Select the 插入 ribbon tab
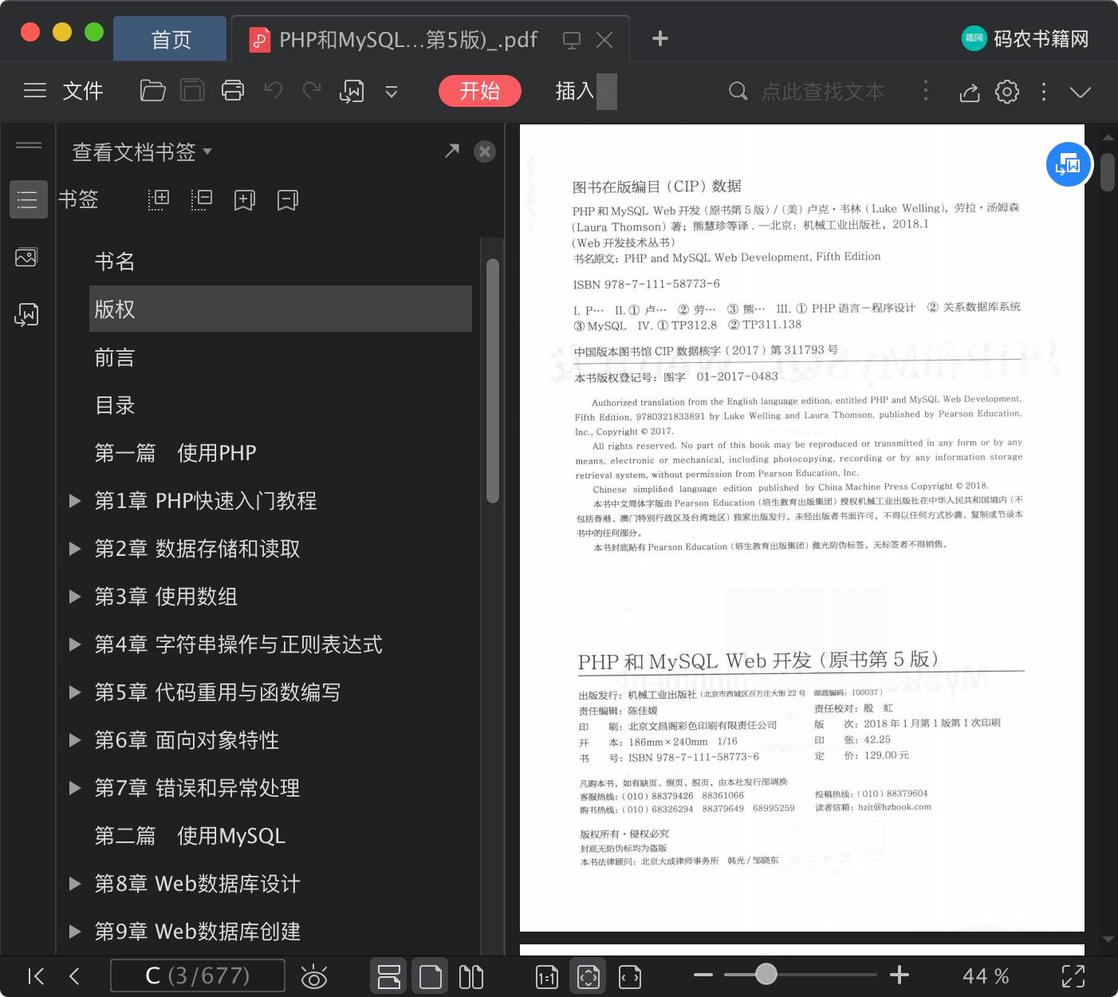Image resolution: width=1118 pixels, height=997 pixels. click(x=575, y=91)
